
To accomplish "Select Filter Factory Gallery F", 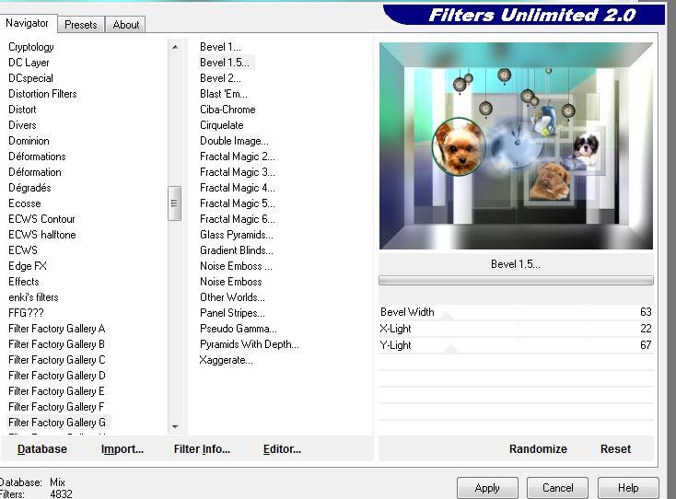I will (x=56, y=407).
